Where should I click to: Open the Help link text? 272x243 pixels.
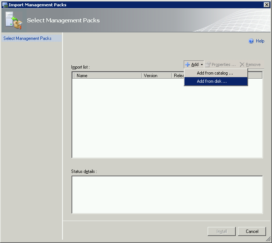point(260,41)
